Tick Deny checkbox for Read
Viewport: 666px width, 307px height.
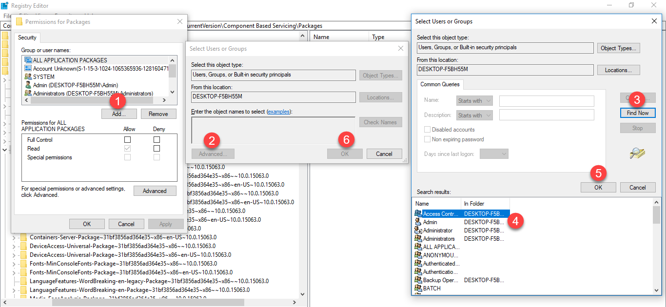[x=157, y=148]
